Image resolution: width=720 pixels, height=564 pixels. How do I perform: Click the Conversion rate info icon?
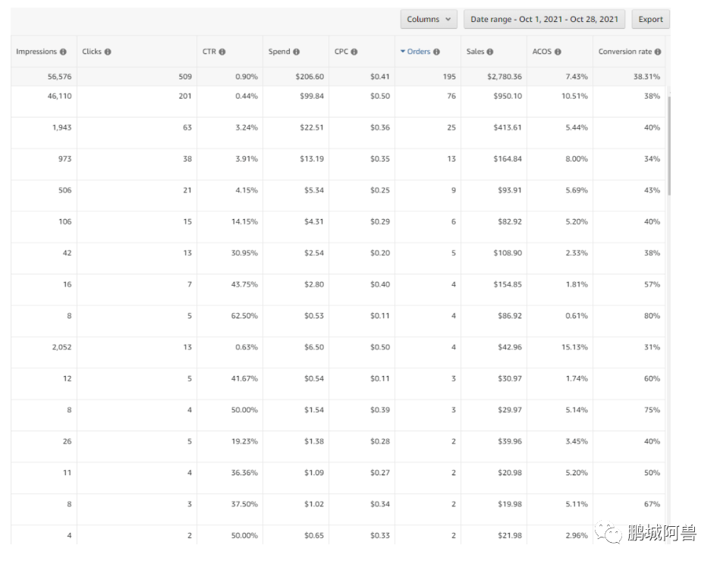click(658, 52)
